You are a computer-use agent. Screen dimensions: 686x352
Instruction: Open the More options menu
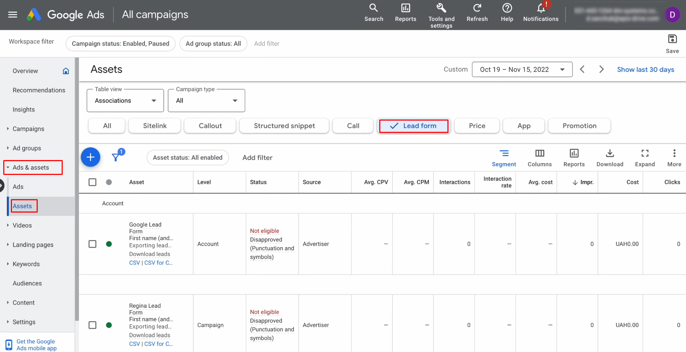point(674,158)
